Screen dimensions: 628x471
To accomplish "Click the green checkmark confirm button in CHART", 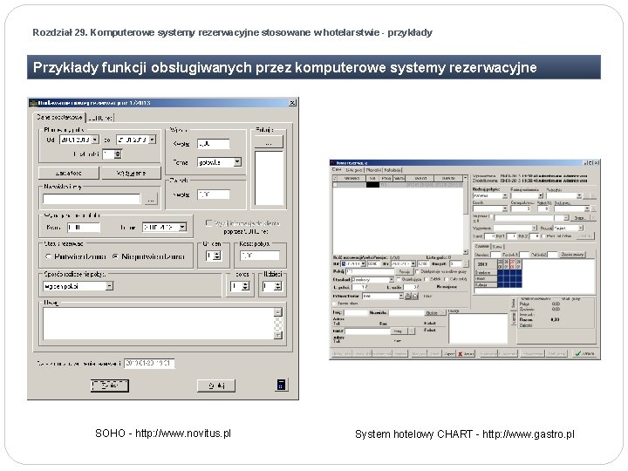I will pos(584,353).
